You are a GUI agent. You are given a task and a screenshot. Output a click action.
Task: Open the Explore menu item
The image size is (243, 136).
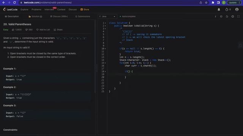click(24, 9)
